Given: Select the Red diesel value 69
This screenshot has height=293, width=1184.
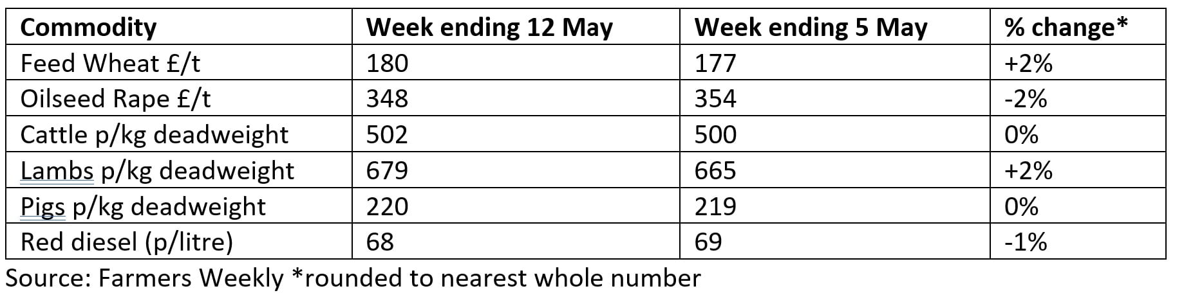Looking at the screenshot, I should point(708,242).
